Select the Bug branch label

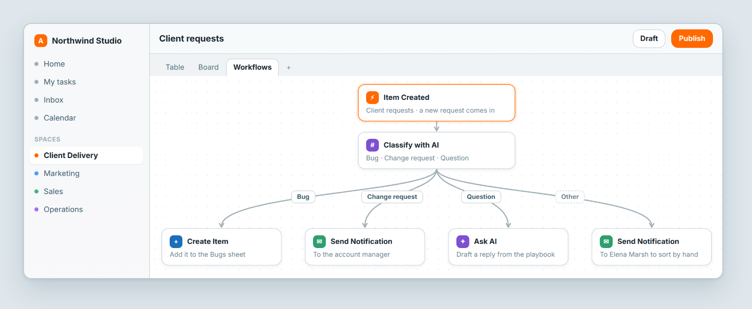point(303,197)
